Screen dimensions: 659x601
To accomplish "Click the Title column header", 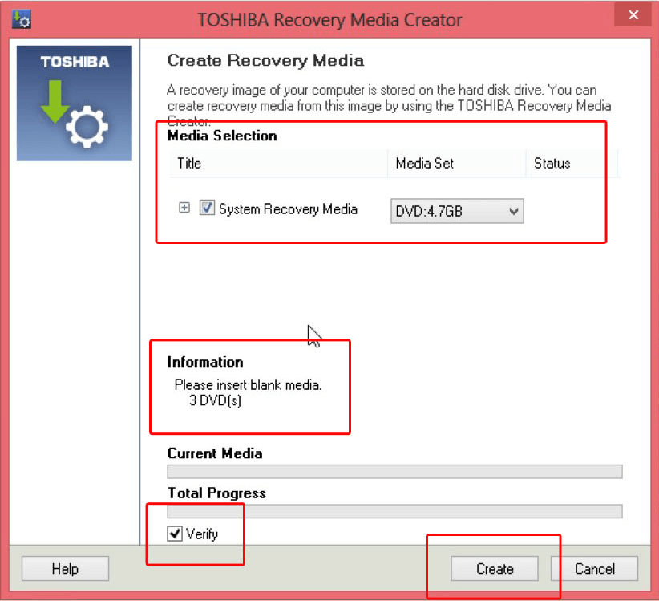I will coord(278,163).
